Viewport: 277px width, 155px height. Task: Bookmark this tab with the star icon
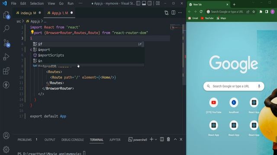(x=254, y=12)
